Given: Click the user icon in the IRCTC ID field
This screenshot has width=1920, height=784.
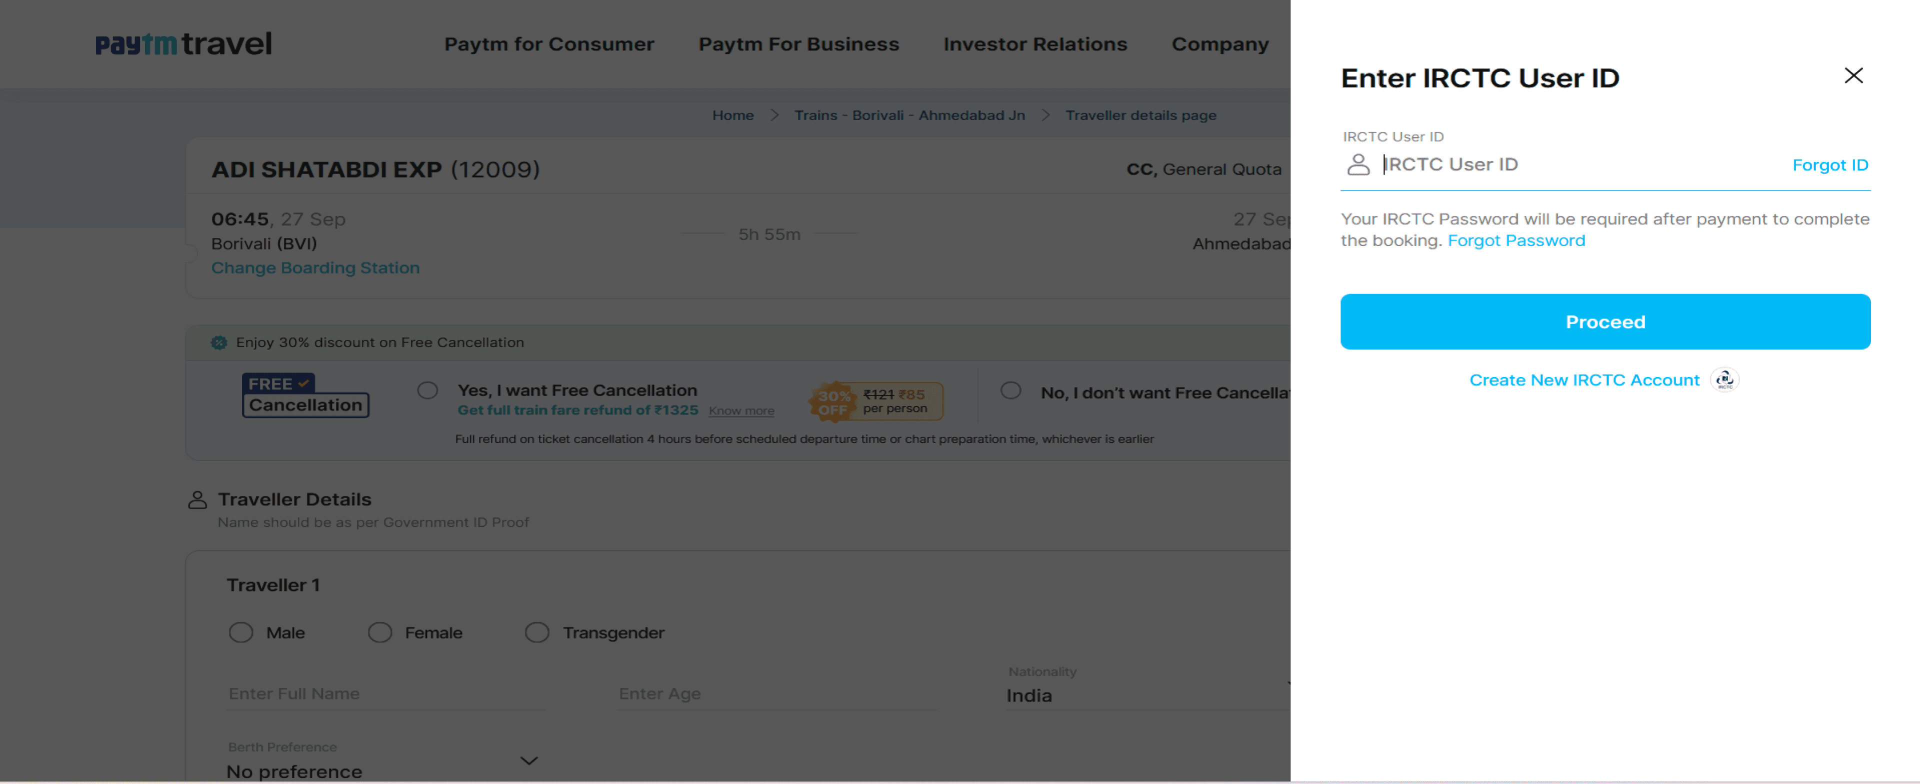Looking at the screenshot, I should pyautogui.click(x=1358, y=164).
